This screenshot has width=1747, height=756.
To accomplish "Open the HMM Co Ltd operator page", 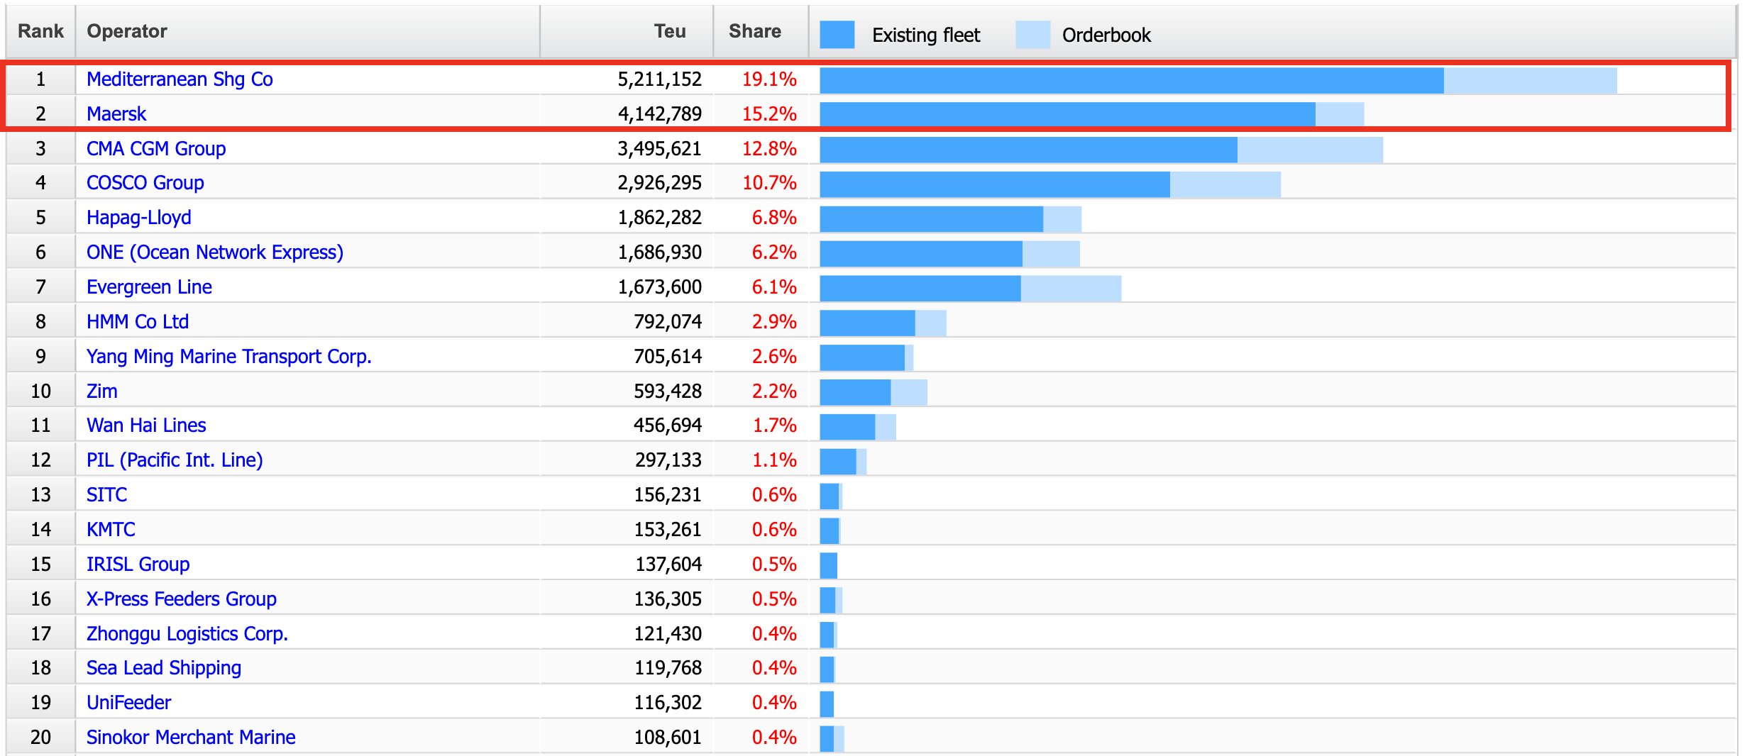I will point(137,321).
